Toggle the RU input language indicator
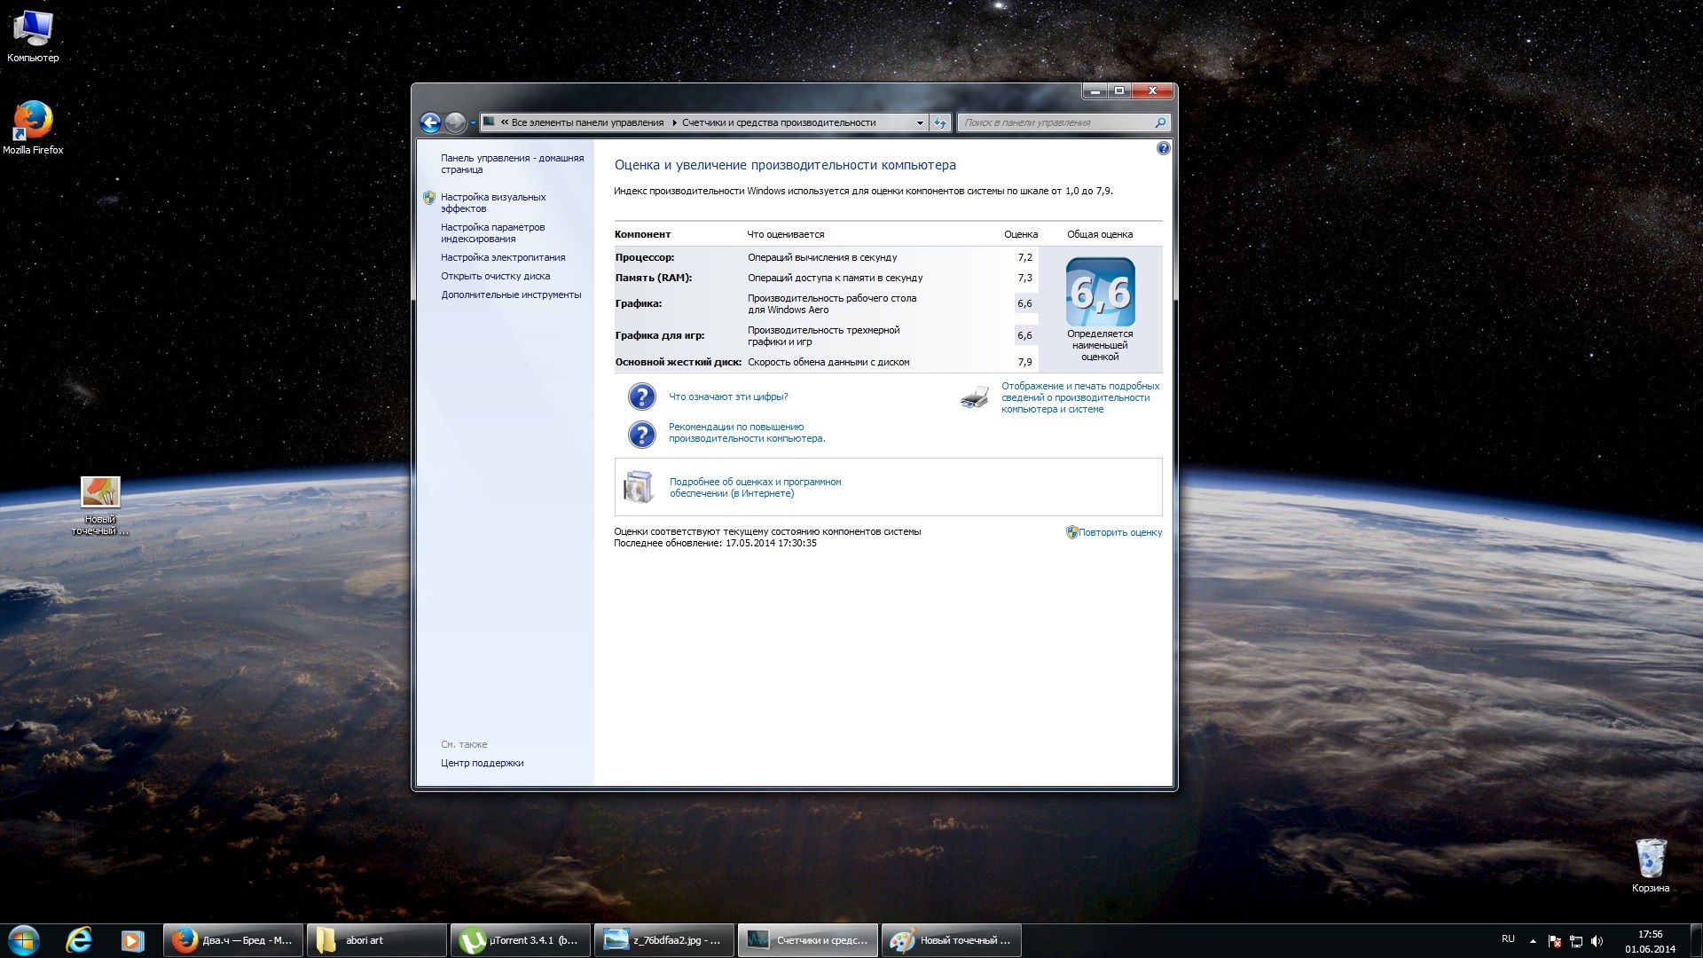This screenshot has width=1703, height=958. pyautogui.click(x=1508, y=938)
